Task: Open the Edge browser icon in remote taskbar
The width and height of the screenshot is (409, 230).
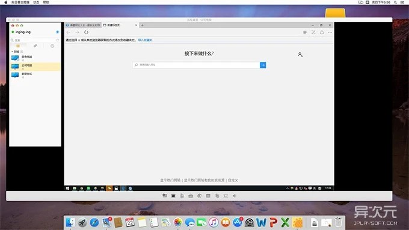Action: (123, 188)
